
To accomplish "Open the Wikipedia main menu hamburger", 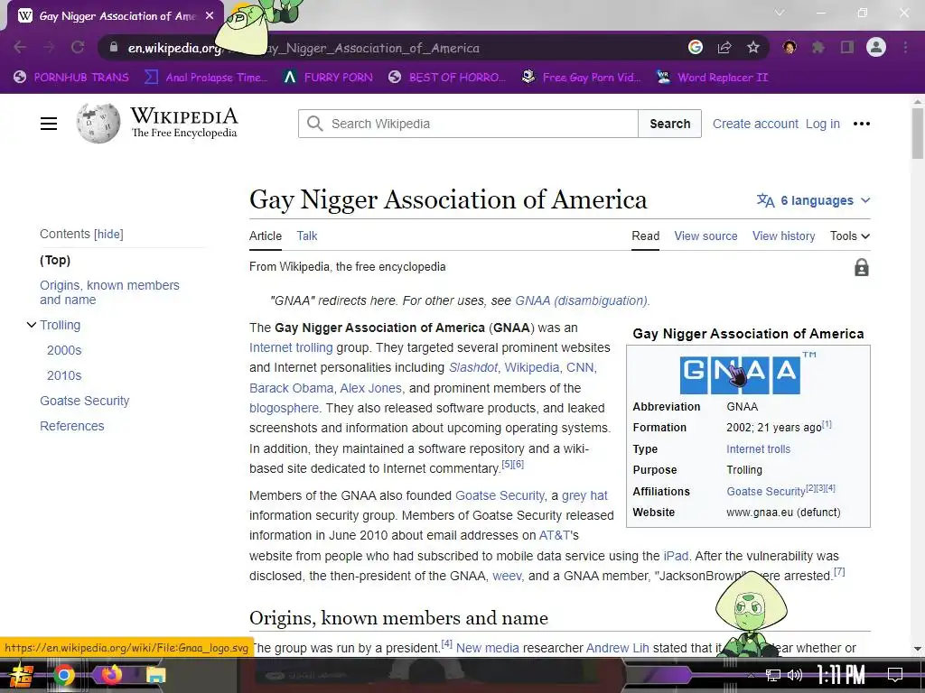I will point(49,124).
